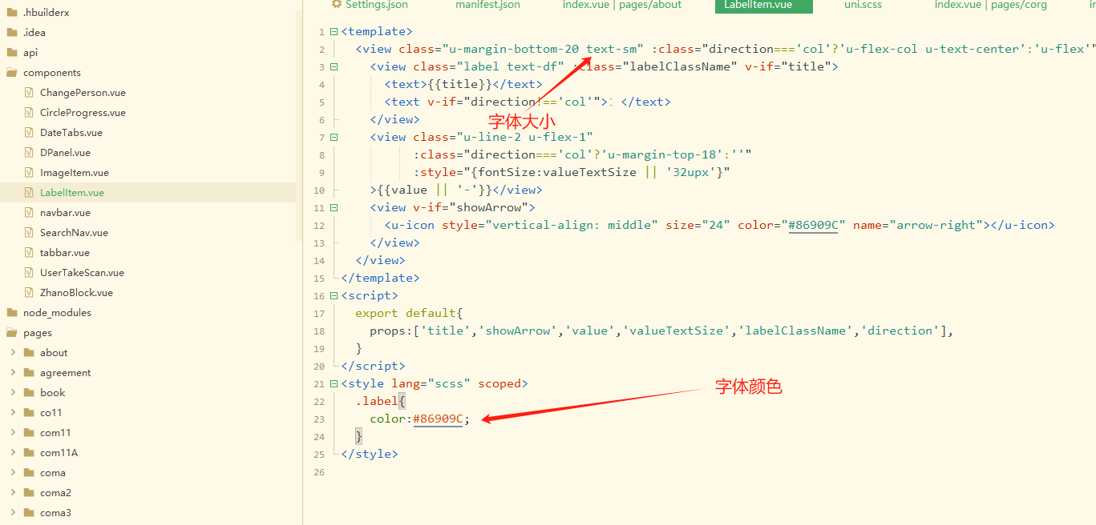Click the gear icon on Settings.json tab

point(337,4)
